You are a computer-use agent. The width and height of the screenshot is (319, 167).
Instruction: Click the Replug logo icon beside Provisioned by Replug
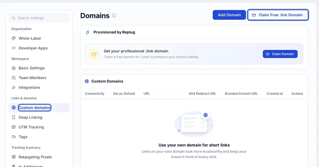[x=88, y=32]
